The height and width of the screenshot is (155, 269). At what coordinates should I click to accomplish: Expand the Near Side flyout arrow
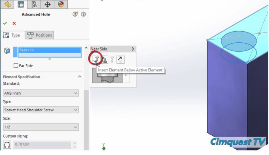(133, 49)
